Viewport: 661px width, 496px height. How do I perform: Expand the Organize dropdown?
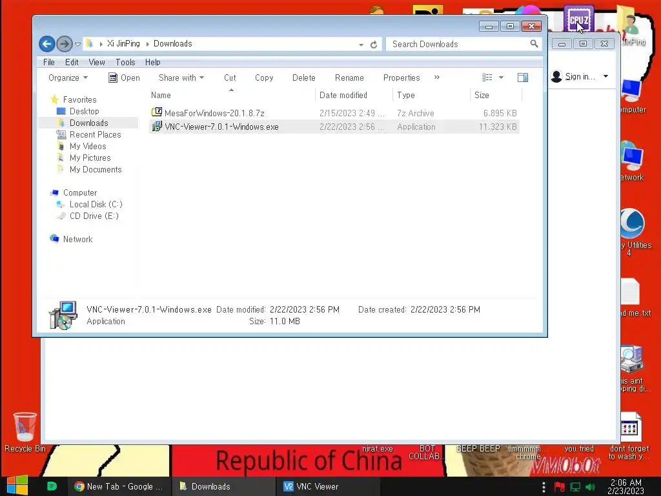[x=68, y=77]
